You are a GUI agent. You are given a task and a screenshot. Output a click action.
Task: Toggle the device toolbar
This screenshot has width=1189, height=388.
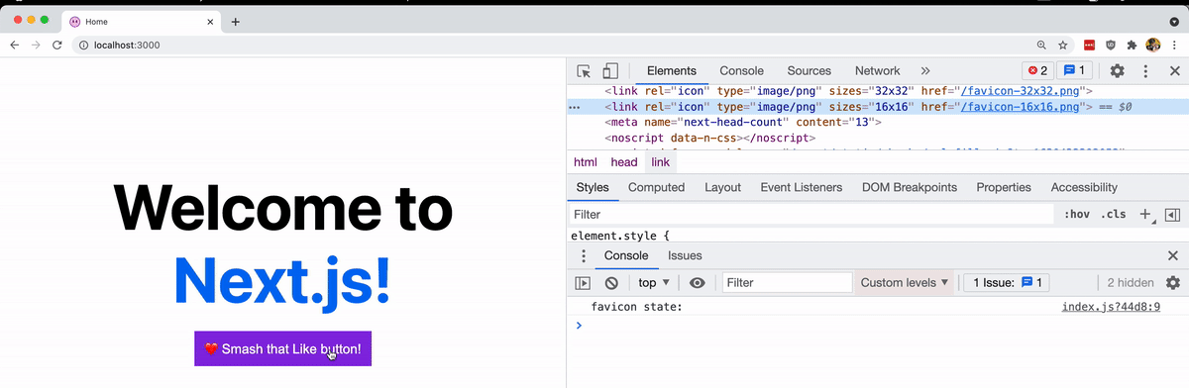(x=610, y=71)
